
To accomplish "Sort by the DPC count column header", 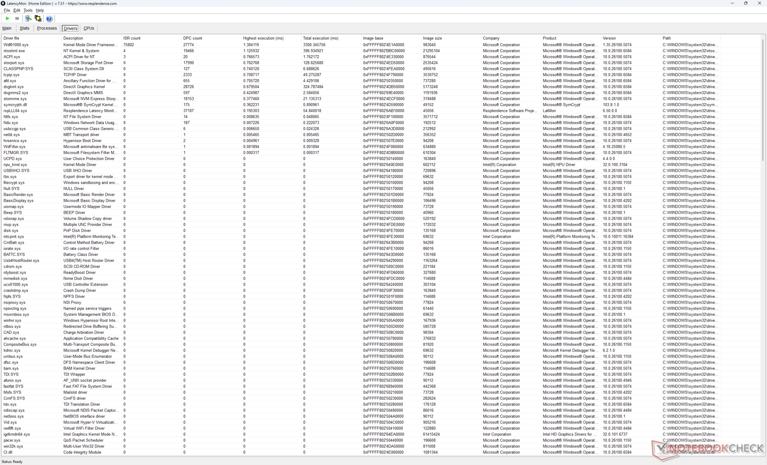I will click(193, 38).
